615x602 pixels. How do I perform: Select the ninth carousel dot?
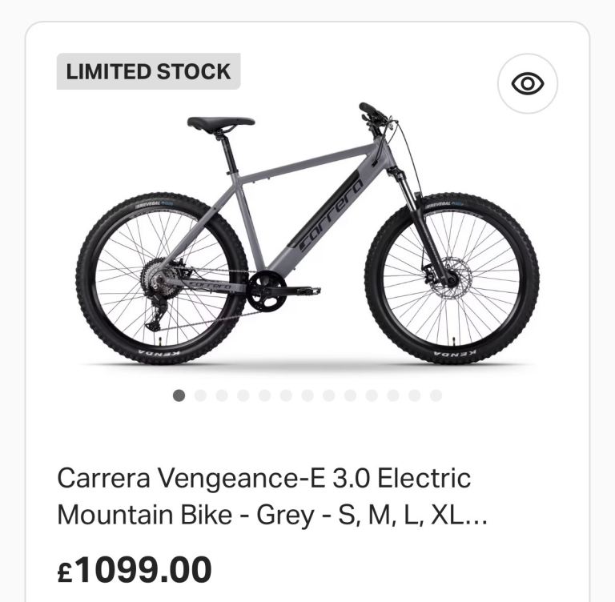pos(350,395)
